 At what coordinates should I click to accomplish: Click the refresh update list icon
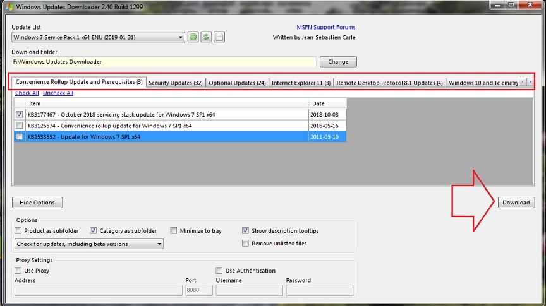pyautogui.click(x=206, y=37)
